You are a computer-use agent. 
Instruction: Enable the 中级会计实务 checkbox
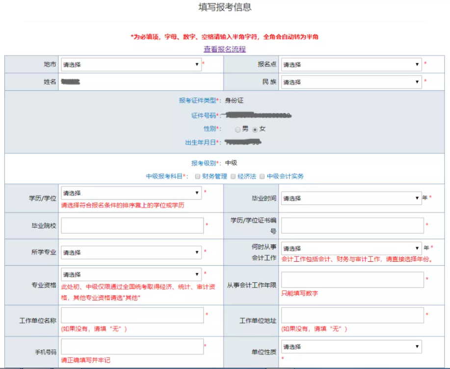point(263,176)
